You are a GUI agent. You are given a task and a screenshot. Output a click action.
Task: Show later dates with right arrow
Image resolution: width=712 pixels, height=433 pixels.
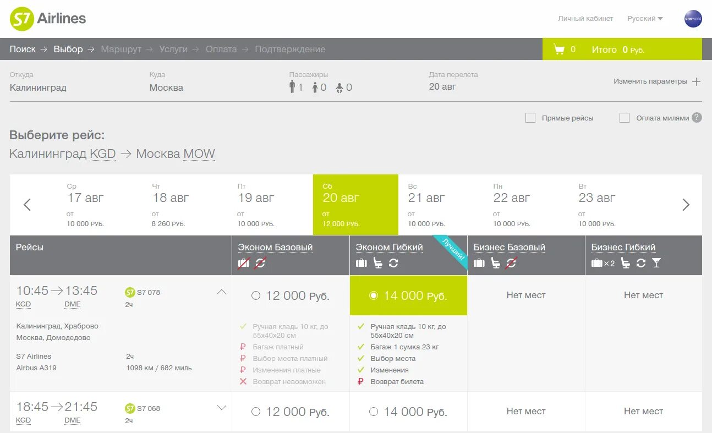point(686,205)
